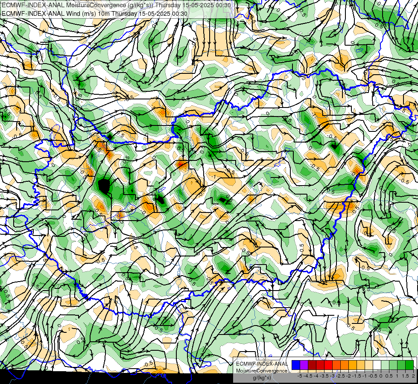
Task: Click the pale peach swatch before -0.5
Action: pos(369,365)
